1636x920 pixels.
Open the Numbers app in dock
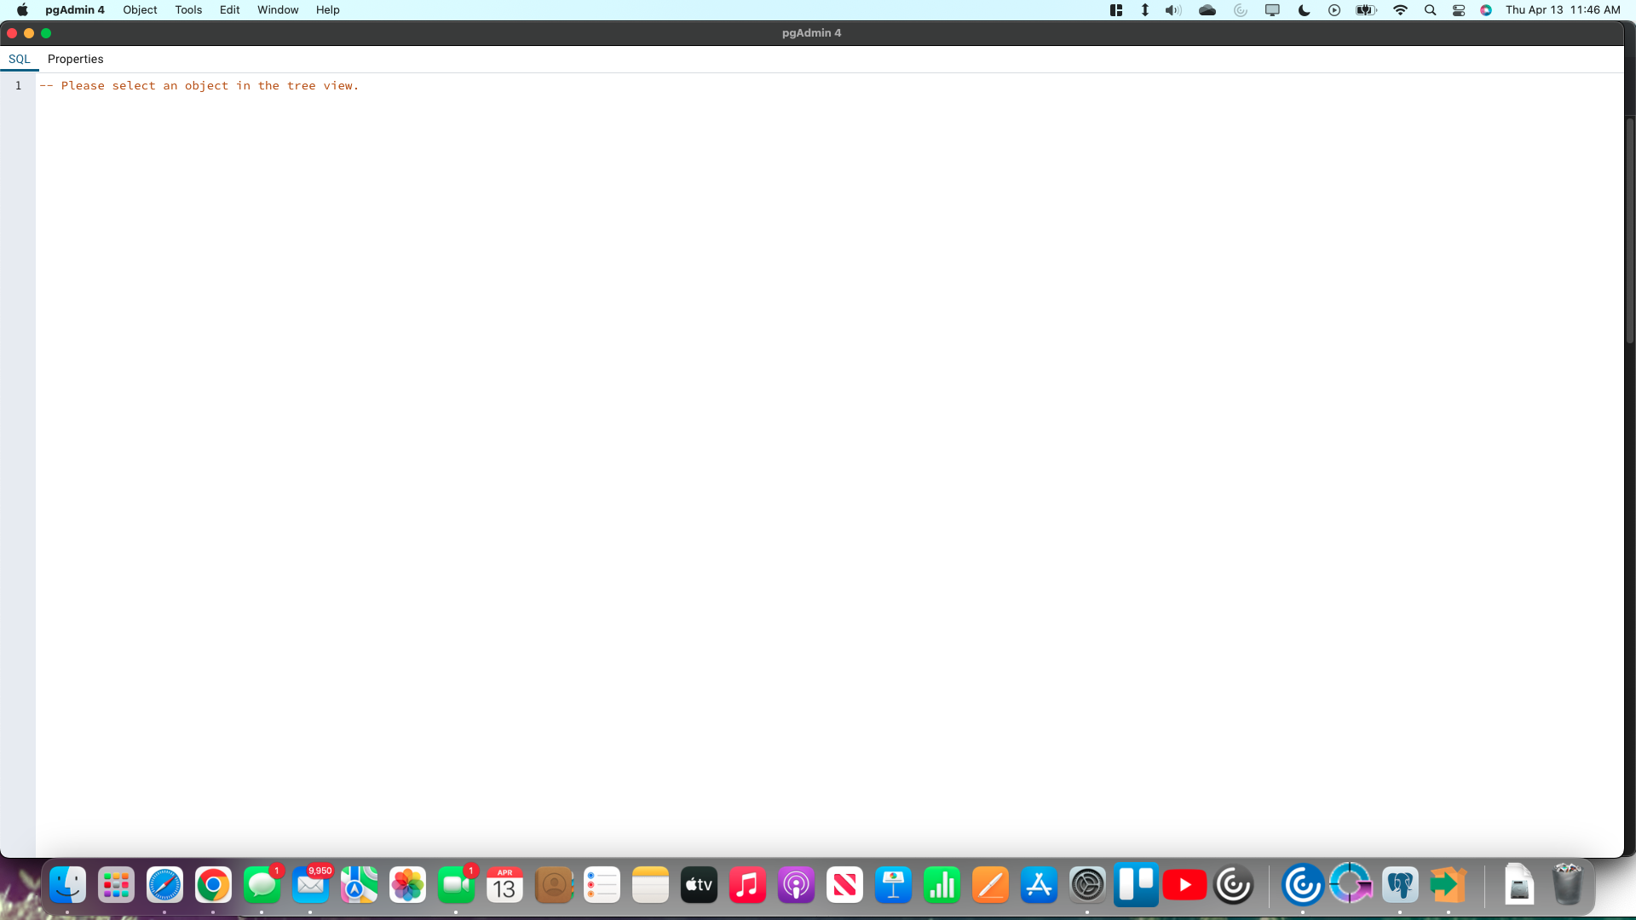(942, 886)
